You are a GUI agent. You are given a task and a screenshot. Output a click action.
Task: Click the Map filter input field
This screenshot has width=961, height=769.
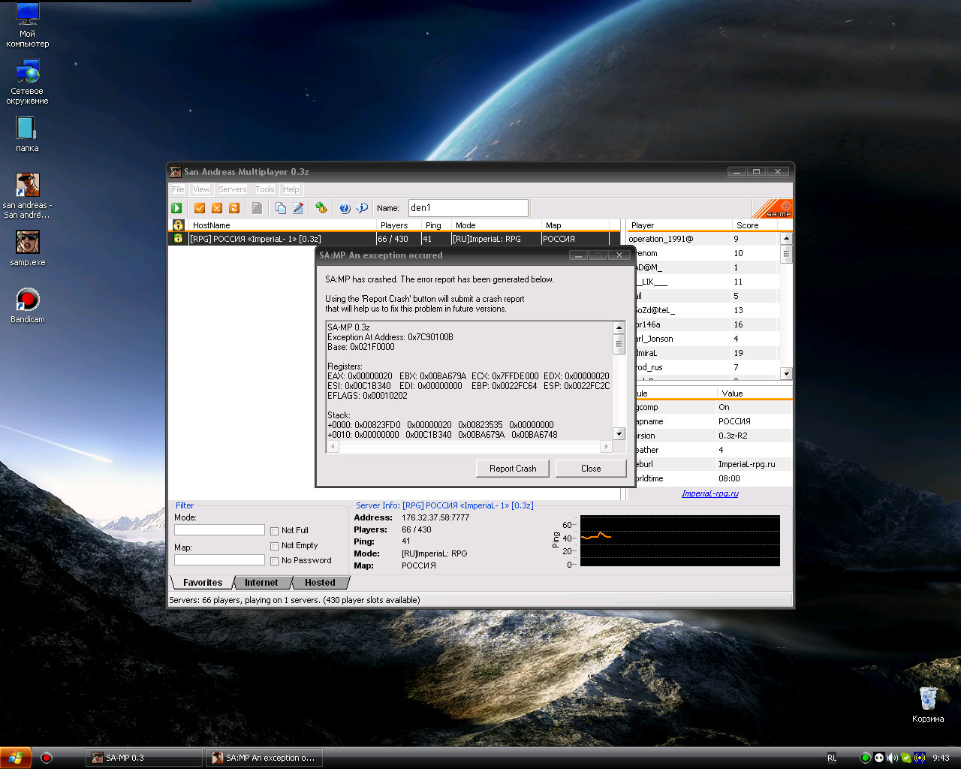pyautogui.click(x=219, y=560)
